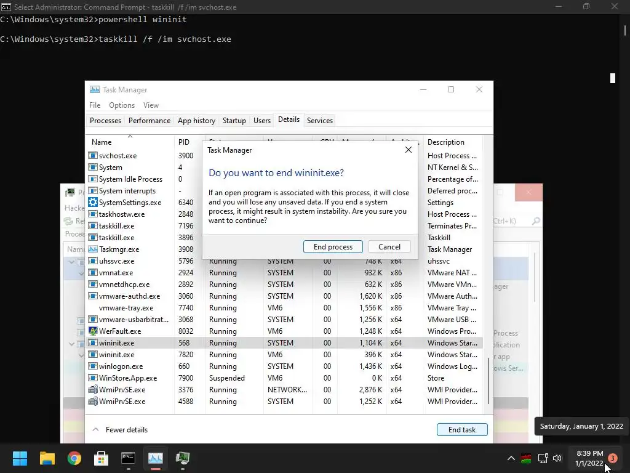Select vmware-authd.exe icon
Image resolution: width=630 pixels, height=473 pixels.
tap(93, 296)
